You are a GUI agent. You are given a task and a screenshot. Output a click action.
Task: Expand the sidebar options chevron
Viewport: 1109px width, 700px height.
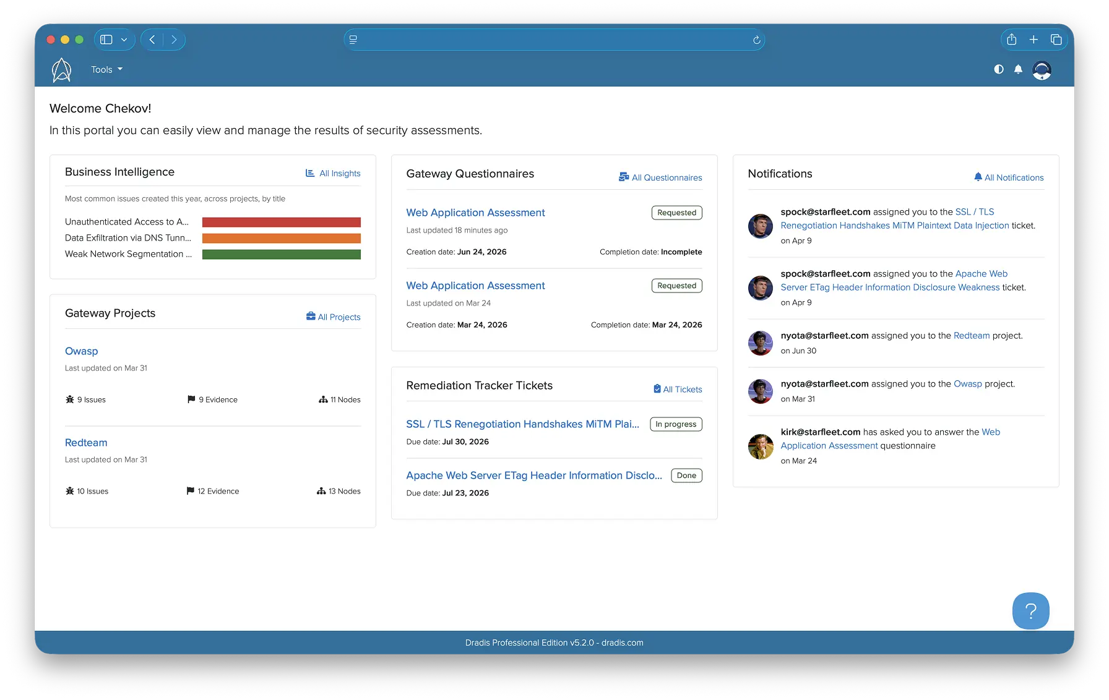[124, 40]
